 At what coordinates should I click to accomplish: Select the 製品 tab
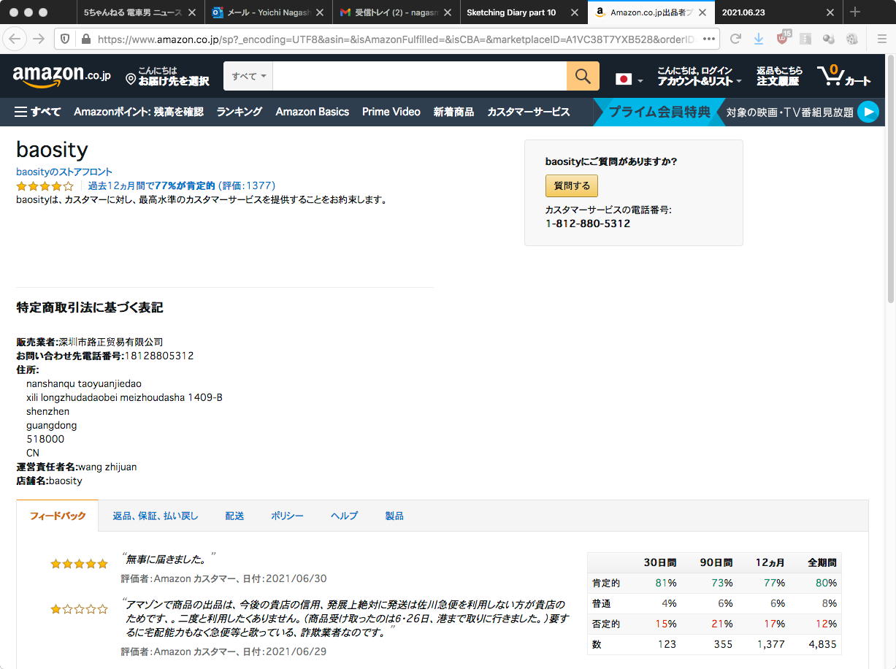[x=394, y=516]
